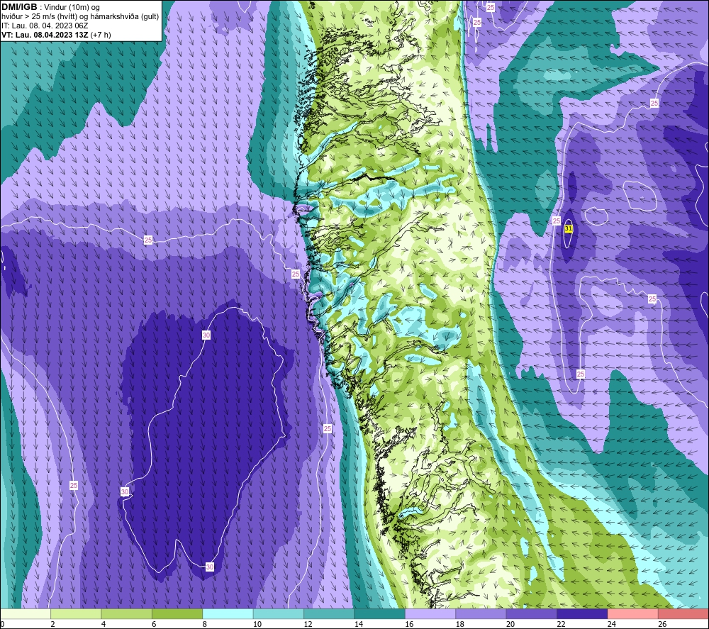709x629 pixels.
Task: Click the scale number 14
Action: tap(359, 624)
